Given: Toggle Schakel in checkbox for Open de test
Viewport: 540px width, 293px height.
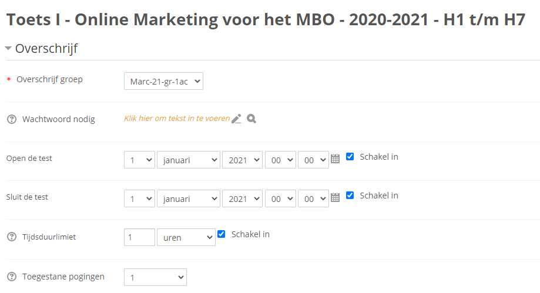Looking at the screenshot, I should click(x=350, y=157).
